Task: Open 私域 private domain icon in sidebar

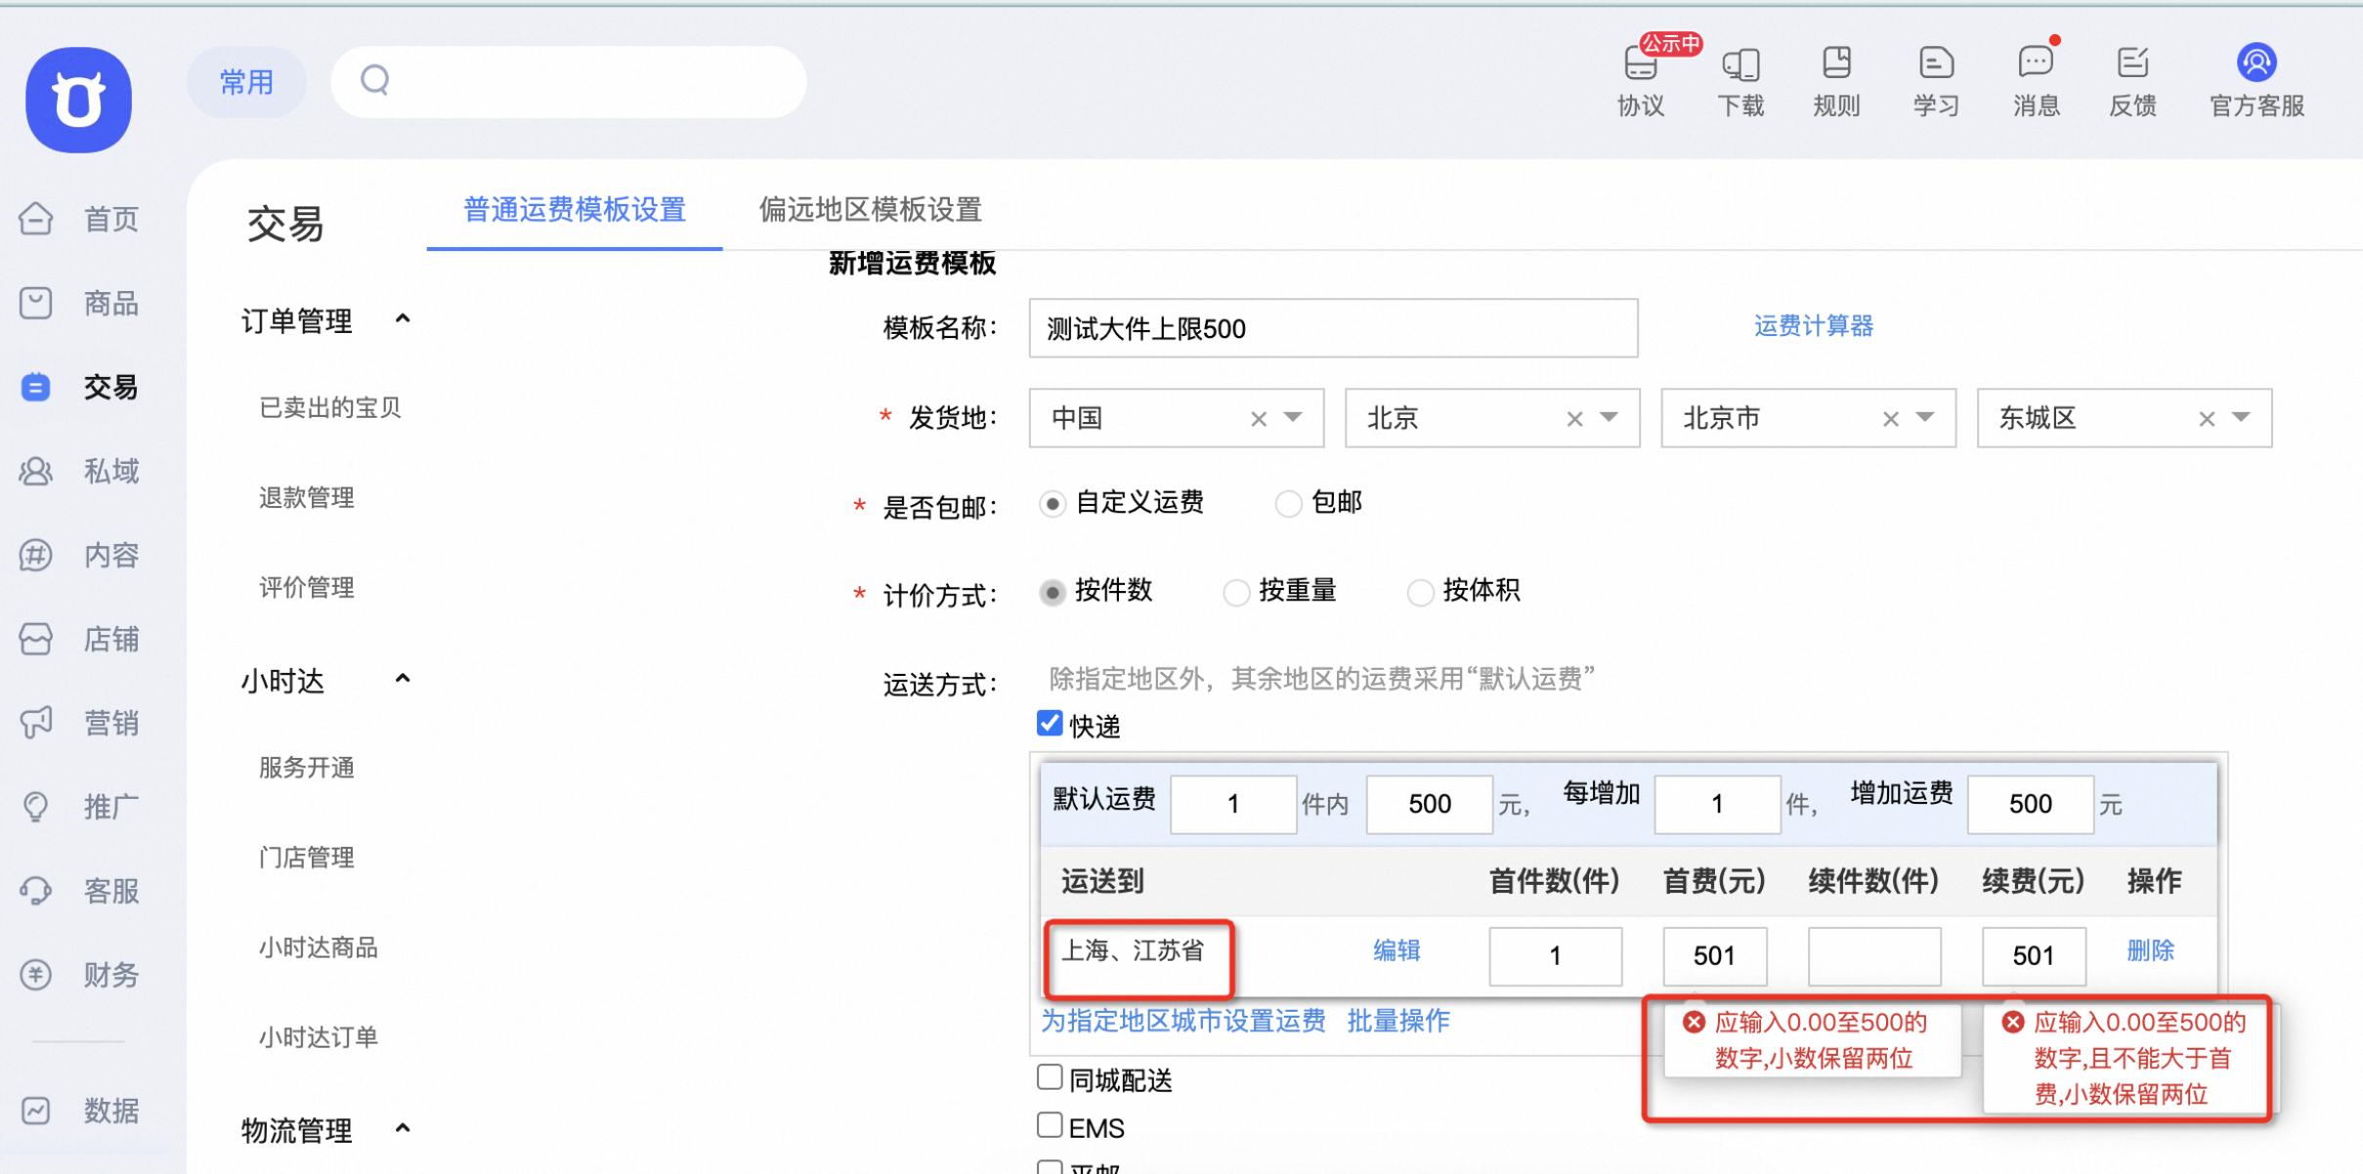Action: click(x=36, y=471)
